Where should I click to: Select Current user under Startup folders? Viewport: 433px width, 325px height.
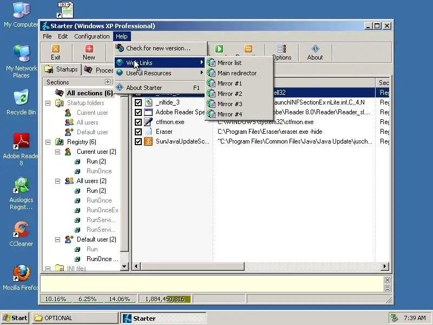pos(92,113)
